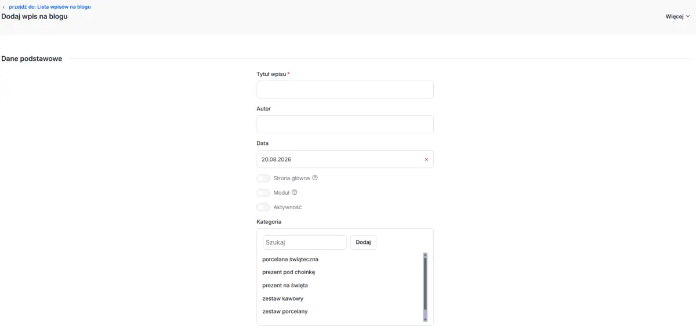Select category 'prezent pod choinkę'
This screenshot has width=696, height=332.
coord(288,272)
